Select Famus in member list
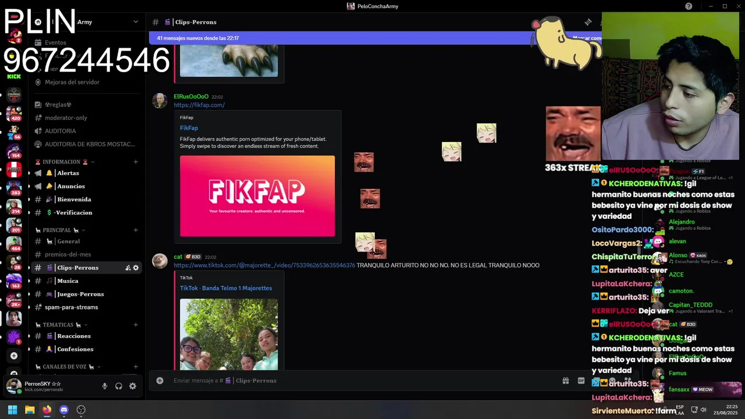Image resolution: width=745 pixels, height=419 pixels. point(677,373)
